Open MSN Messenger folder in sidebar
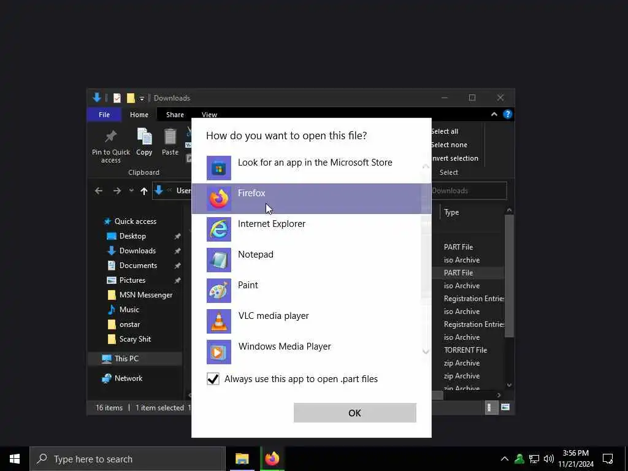The image size is (628, 471). coord(146,295)
